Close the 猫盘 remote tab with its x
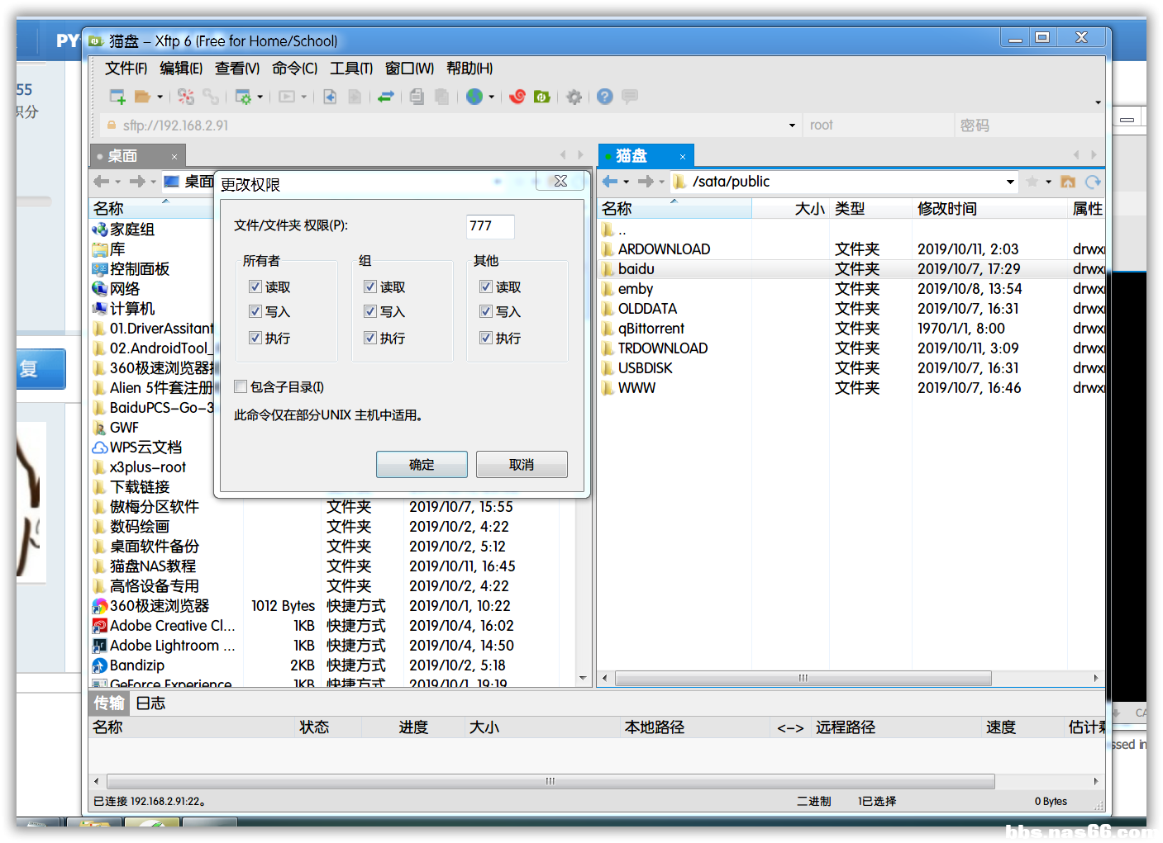Screen dimensions: 1163x843 [683, 157]
